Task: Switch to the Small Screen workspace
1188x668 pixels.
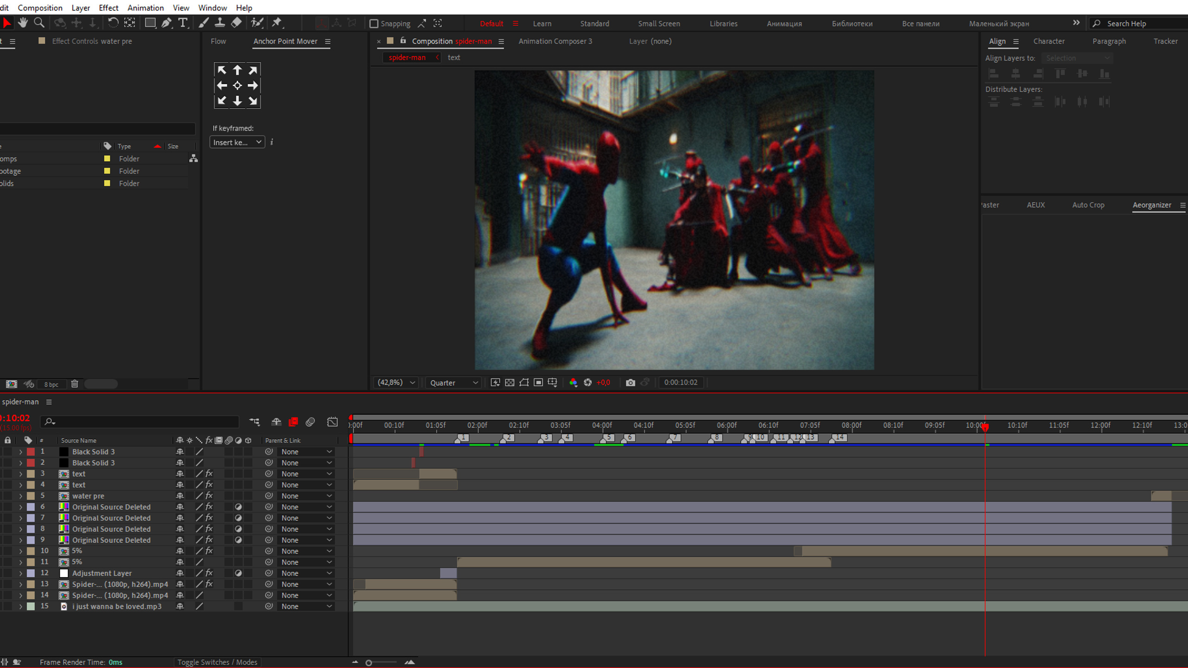Action: [659, 24]
